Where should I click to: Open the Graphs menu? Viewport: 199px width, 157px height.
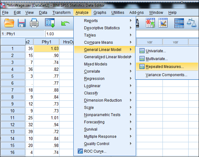pyautogui.click(x=100, y=12)
